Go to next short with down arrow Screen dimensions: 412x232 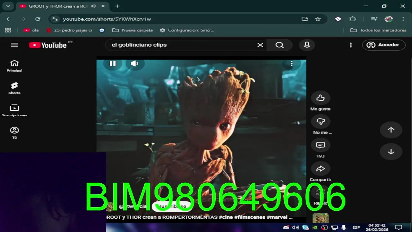(x=391, y=152)
